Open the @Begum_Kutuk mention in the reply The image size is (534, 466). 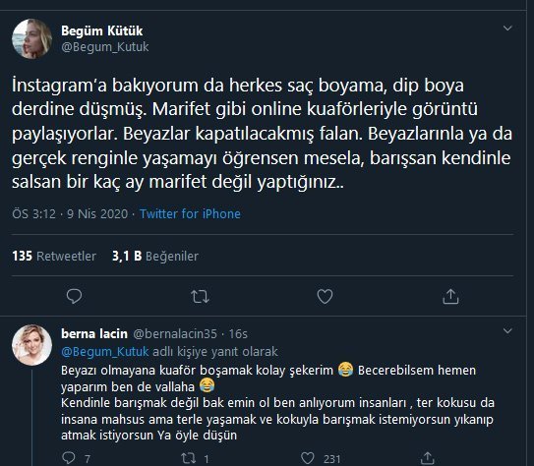tap(105, 352)
